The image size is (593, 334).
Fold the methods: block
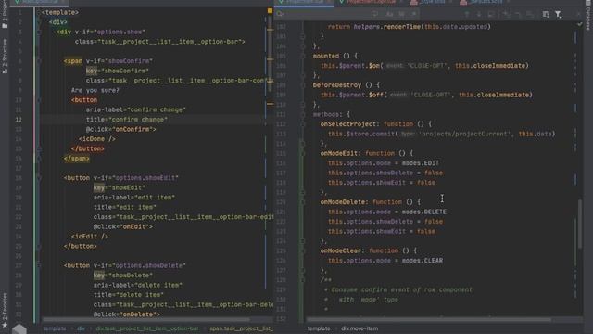(x=303, y=114)
